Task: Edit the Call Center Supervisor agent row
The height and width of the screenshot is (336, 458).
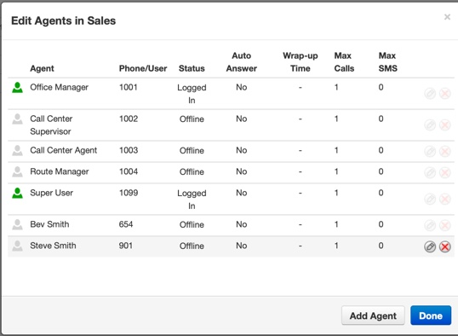Action: point(430,125)
